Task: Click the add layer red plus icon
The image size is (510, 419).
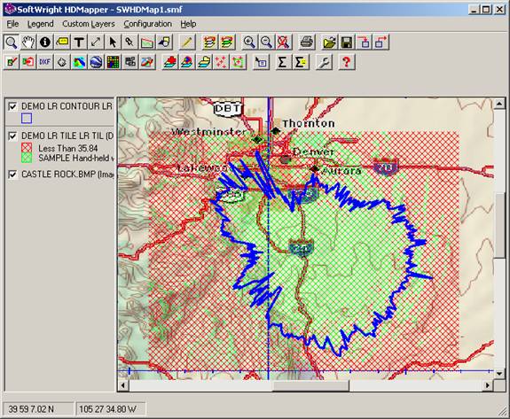Action: [170, 62]
